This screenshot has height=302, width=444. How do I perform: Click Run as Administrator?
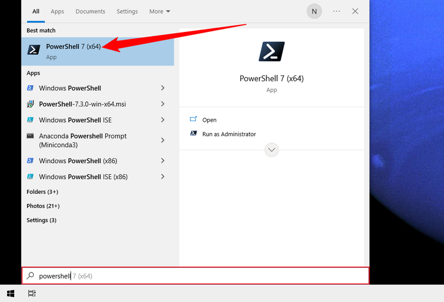pos(229,134)
